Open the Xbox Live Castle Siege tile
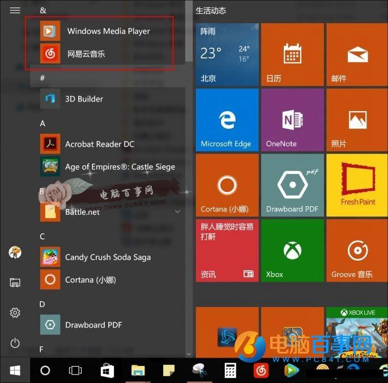This screenshot has width=388, height=383. [x=357, y=332]
